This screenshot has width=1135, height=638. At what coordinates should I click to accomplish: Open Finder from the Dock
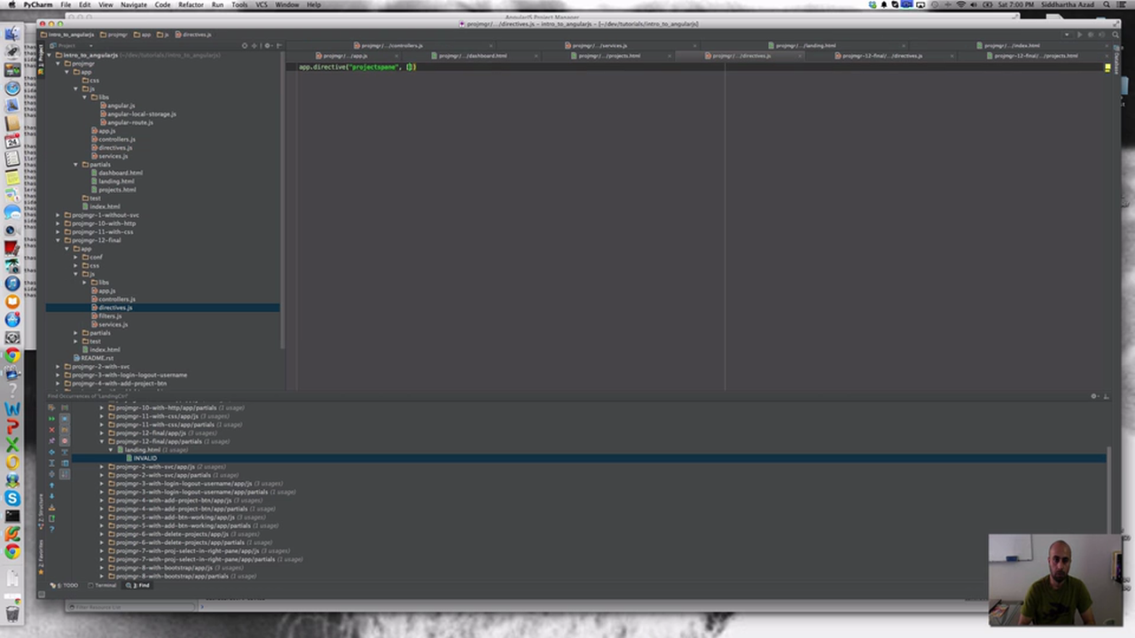coord(12,34)
